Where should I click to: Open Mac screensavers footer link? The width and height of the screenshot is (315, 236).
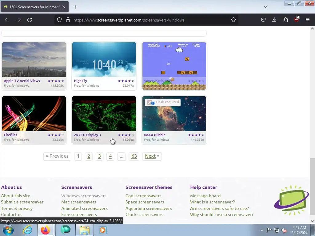click(x=79, y=202)
